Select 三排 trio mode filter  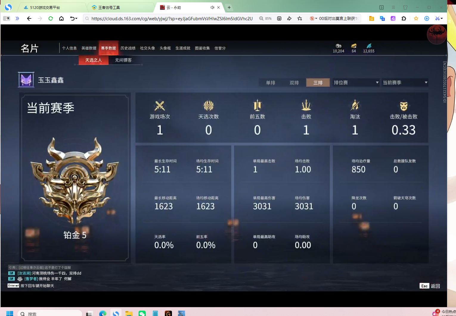pyautogui.click(x=318, y=83)
